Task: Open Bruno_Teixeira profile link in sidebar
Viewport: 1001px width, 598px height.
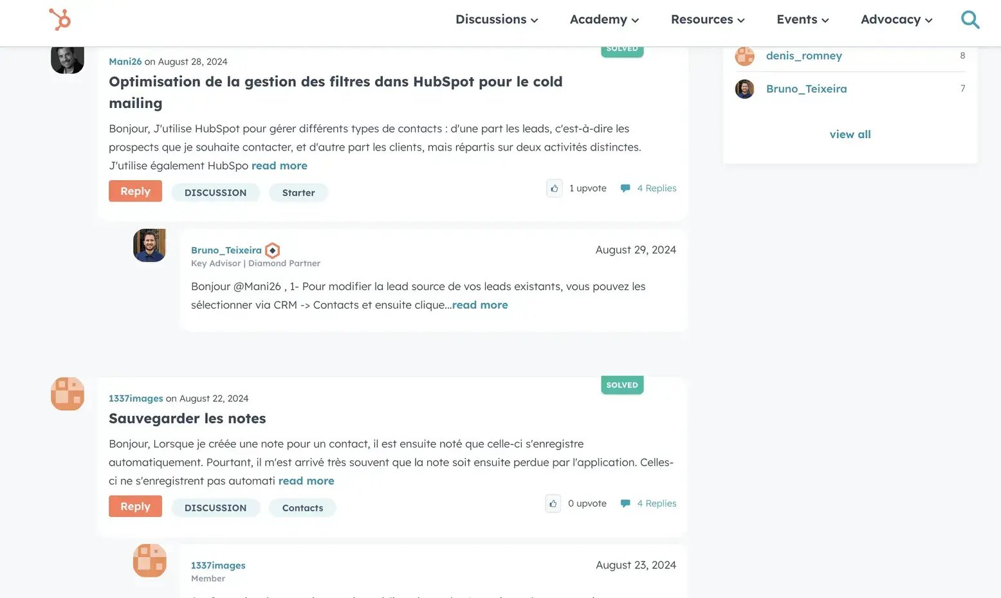Action: 807,89
